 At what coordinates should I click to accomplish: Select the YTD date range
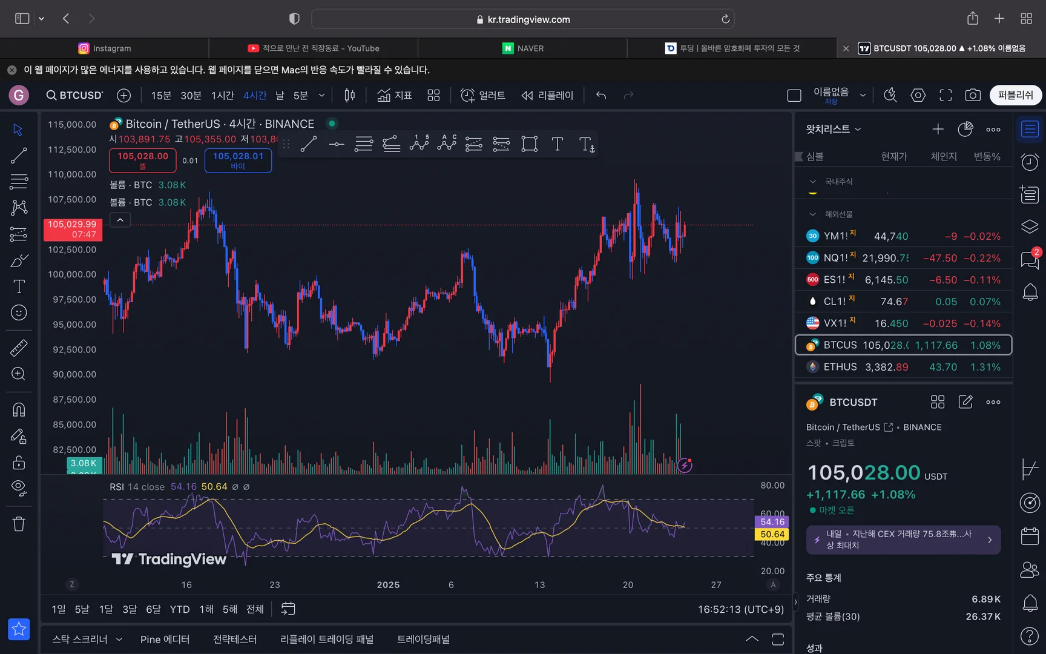click(x=180, y=609)
